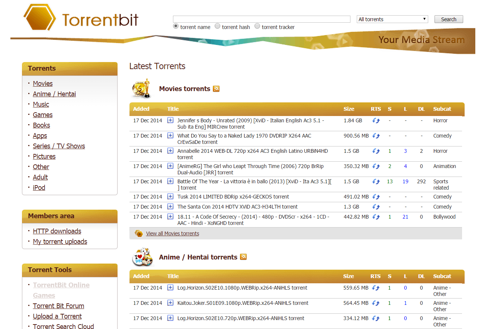Expand details for Log.Horizon 1080p torrent
The height and width of the screenshot is (329, 484).
point(170,287)
